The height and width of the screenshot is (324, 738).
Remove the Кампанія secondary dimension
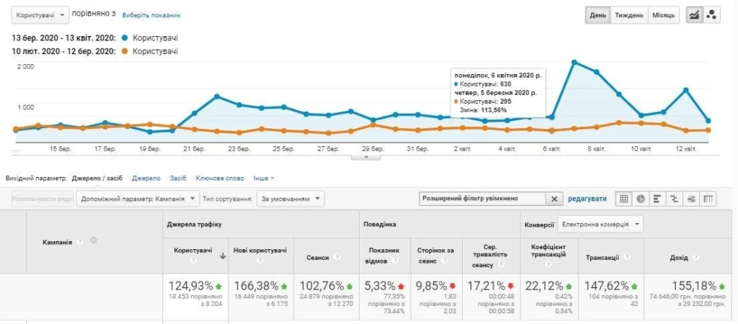[93, 240]
